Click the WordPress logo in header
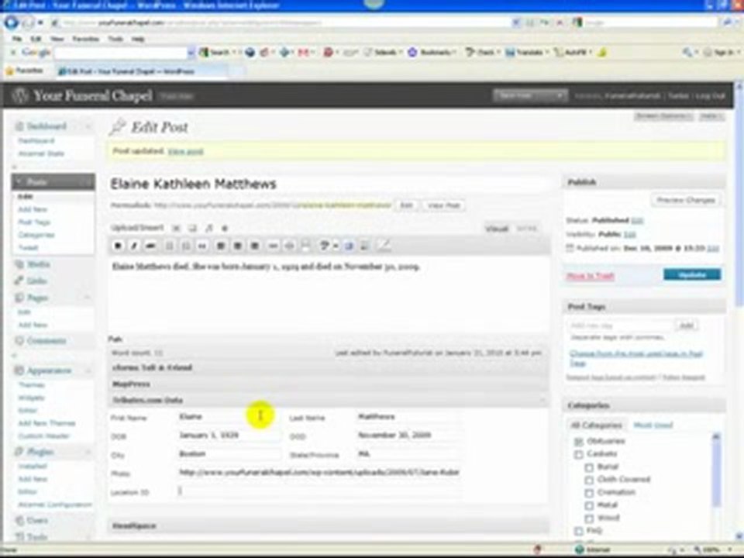 20,95
